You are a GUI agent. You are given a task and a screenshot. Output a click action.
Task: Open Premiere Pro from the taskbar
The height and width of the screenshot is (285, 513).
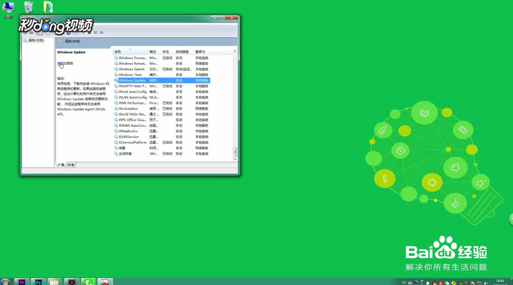point(22,282)
